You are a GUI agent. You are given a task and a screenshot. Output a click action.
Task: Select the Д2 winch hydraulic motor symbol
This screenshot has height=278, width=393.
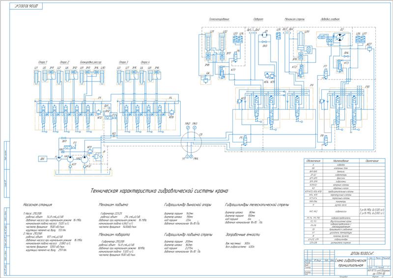click(x=340, y=37)
